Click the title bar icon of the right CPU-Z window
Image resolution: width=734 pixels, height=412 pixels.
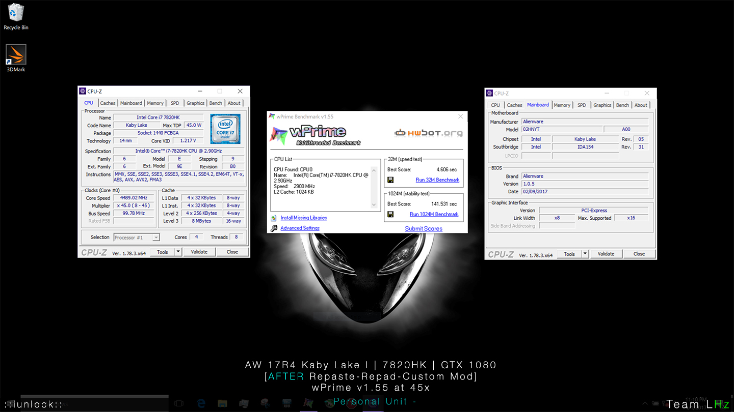coord(489,93)
